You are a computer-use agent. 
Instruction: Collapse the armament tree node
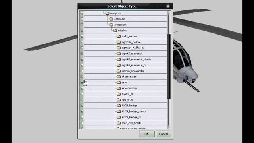(x=82, y=25)
